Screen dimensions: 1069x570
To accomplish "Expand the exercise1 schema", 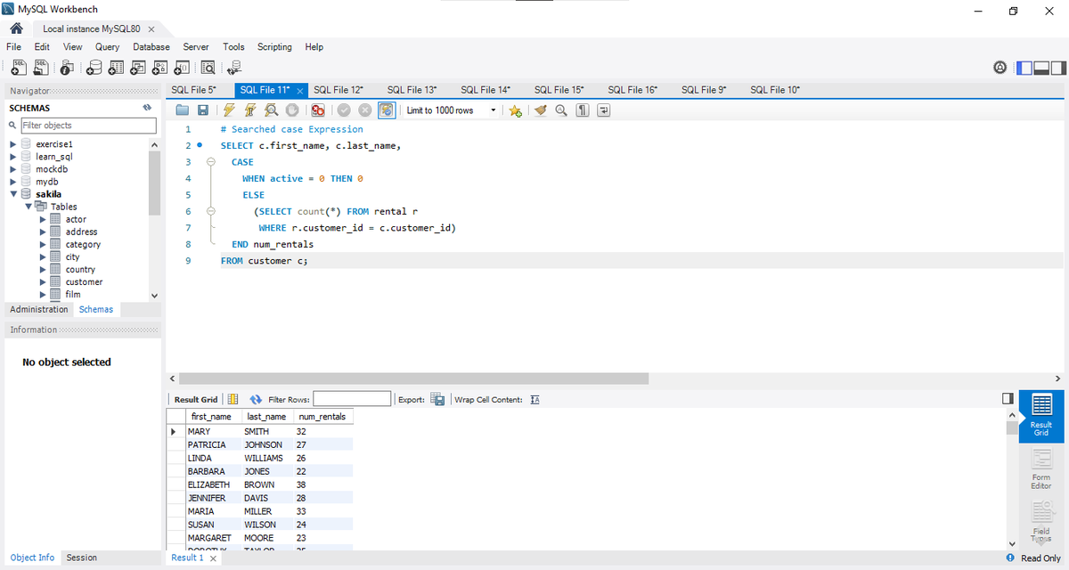I will pos(12,144).
